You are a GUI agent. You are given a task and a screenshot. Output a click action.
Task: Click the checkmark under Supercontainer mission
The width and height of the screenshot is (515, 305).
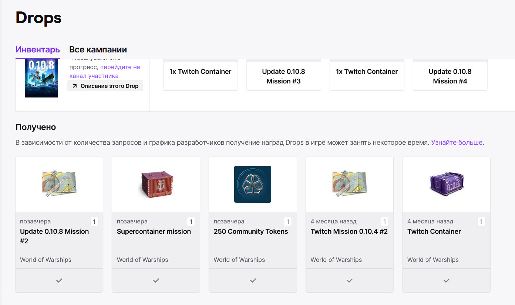pos(156,281)
